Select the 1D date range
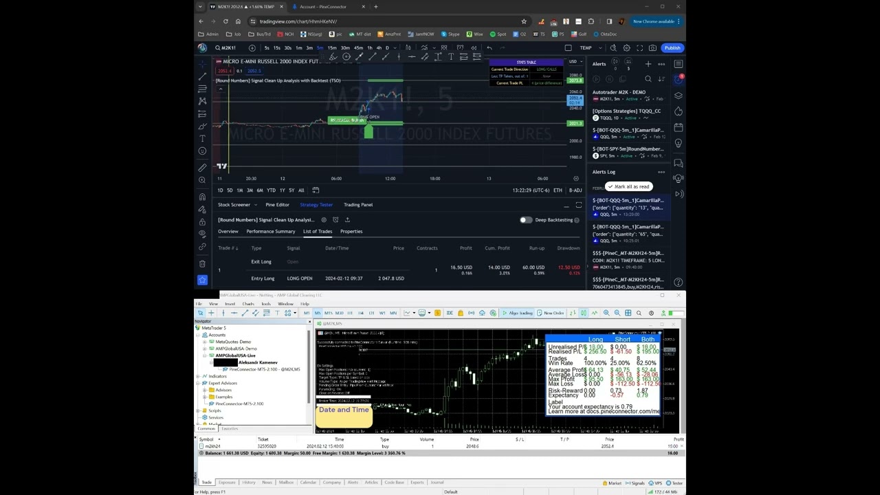This screenshot has width=880, height=495. (220, 190)
